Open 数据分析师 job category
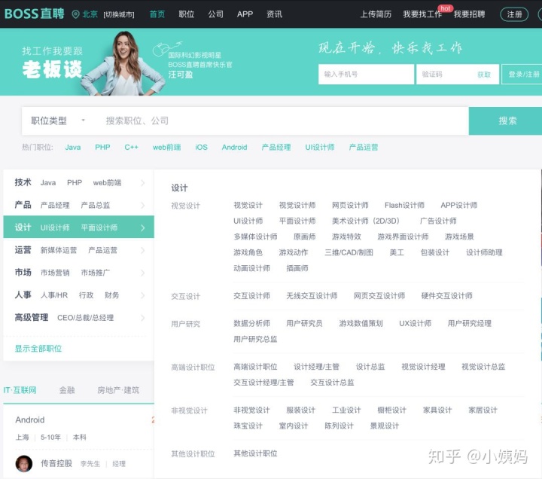This screenshot has height=479, width=542. click(251, 323)
